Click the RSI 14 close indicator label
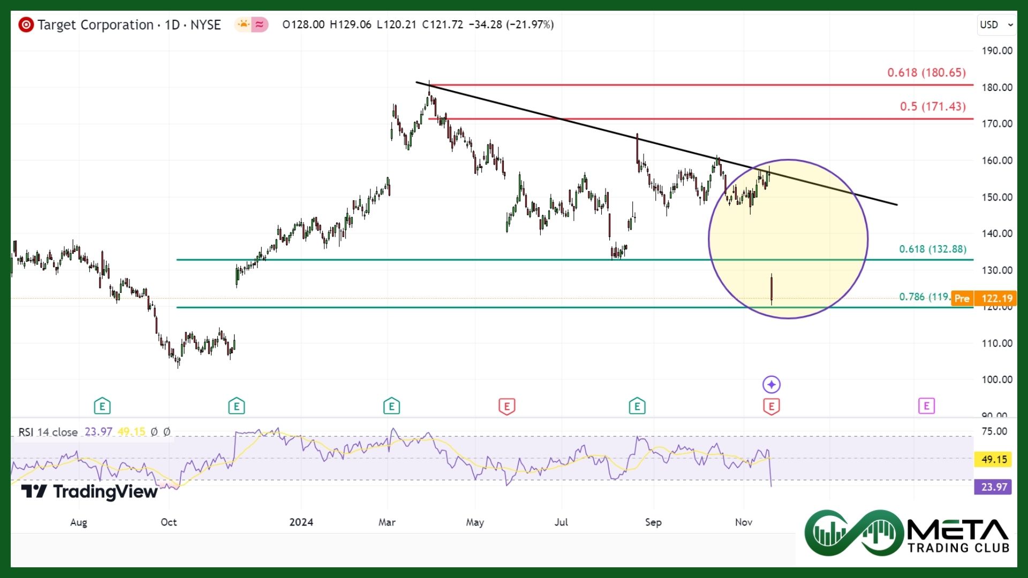Viewport: 1028px width, 578px height. click(48, 432)
